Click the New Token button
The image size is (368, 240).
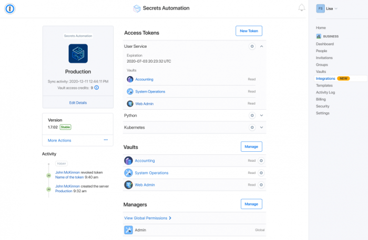tap(249, 31)
